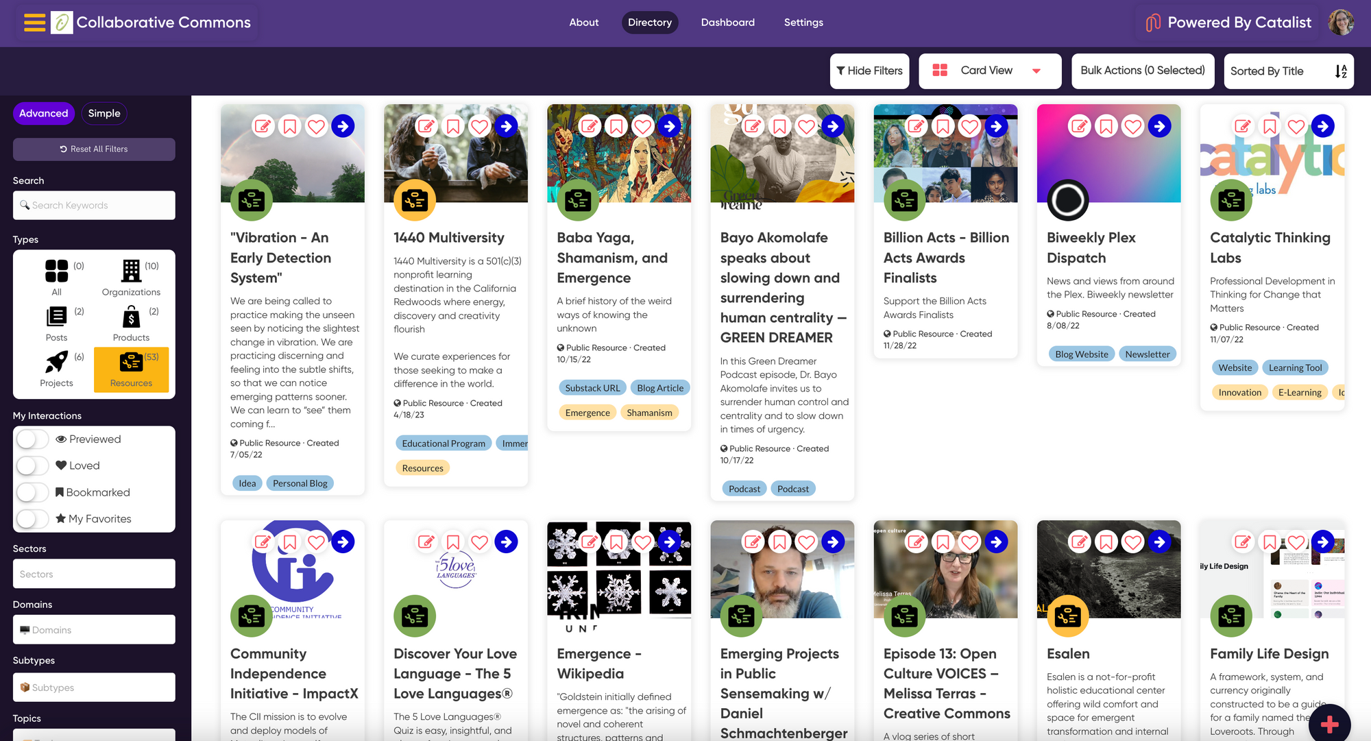
Task: Expand the Sectors filter dropdown
Action: click(x=94, y=574)
